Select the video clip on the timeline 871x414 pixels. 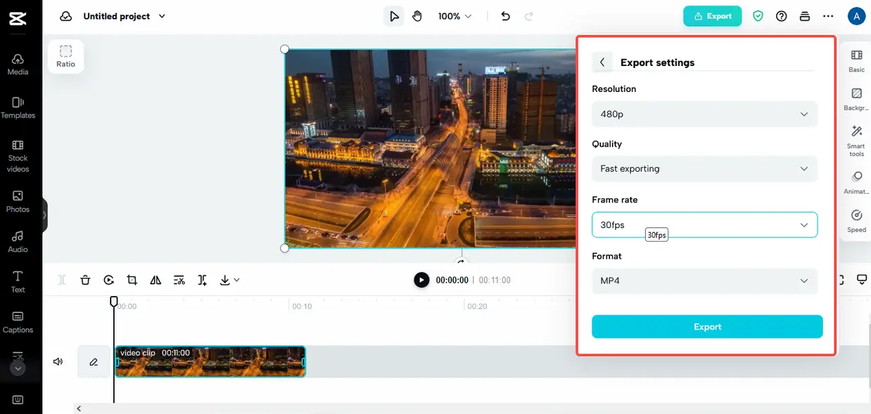coord(210,363)
